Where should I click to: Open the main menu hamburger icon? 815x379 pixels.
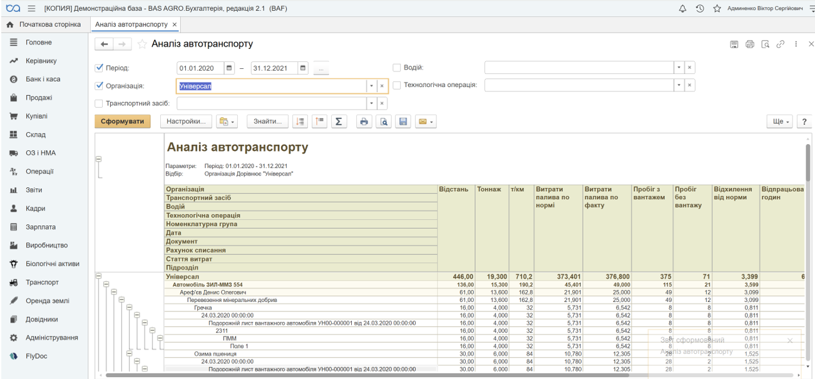pos(31,8)
